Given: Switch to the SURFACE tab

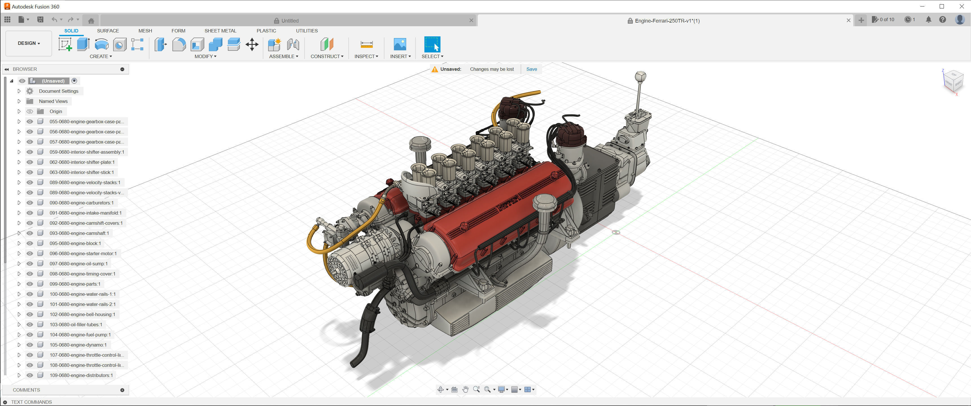Looking at the screenshot, I should click(x=108, y=31).
